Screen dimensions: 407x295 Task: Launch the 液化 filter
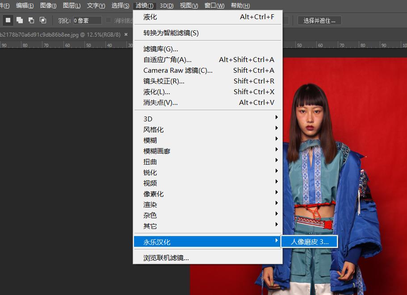[149, 17]
